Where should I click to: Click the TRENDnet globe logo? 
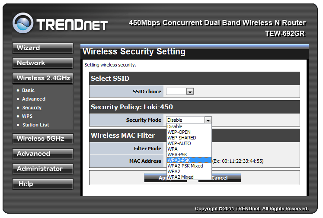coord(23,23)
